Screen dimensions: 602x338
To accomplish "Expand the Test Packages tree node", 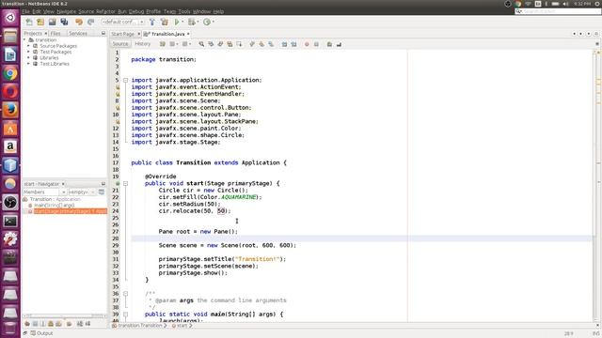I will pos(29,52).
